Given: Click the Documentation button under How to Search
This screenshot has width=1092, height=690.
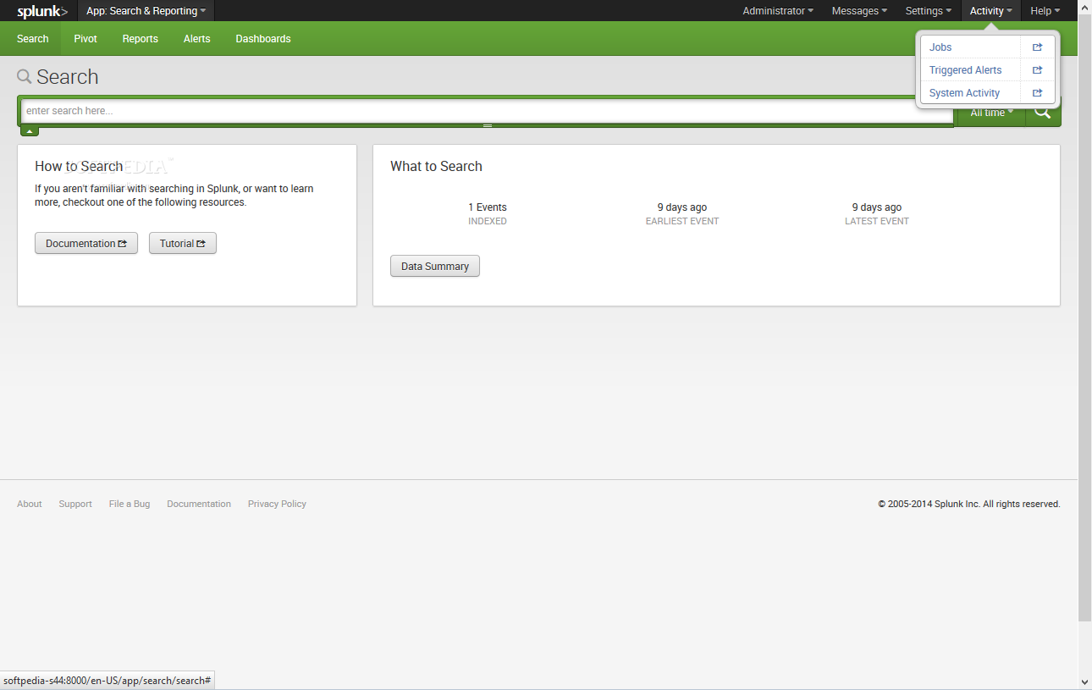Looking at the screenshot, I should pyautogui.click(x=86, y=243).
